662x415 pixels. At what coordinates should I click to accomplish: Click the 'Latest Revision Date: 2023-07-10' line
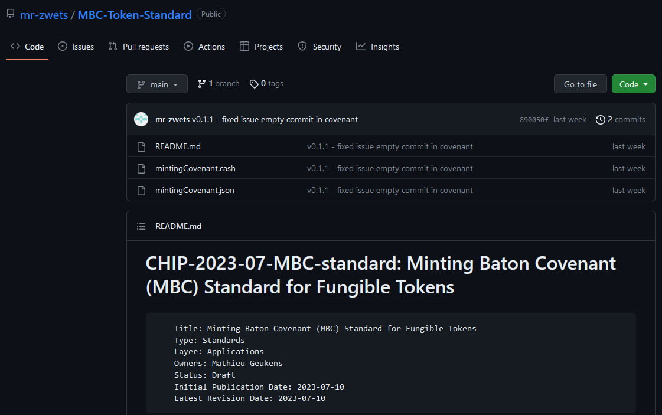[x=250, y=398]
